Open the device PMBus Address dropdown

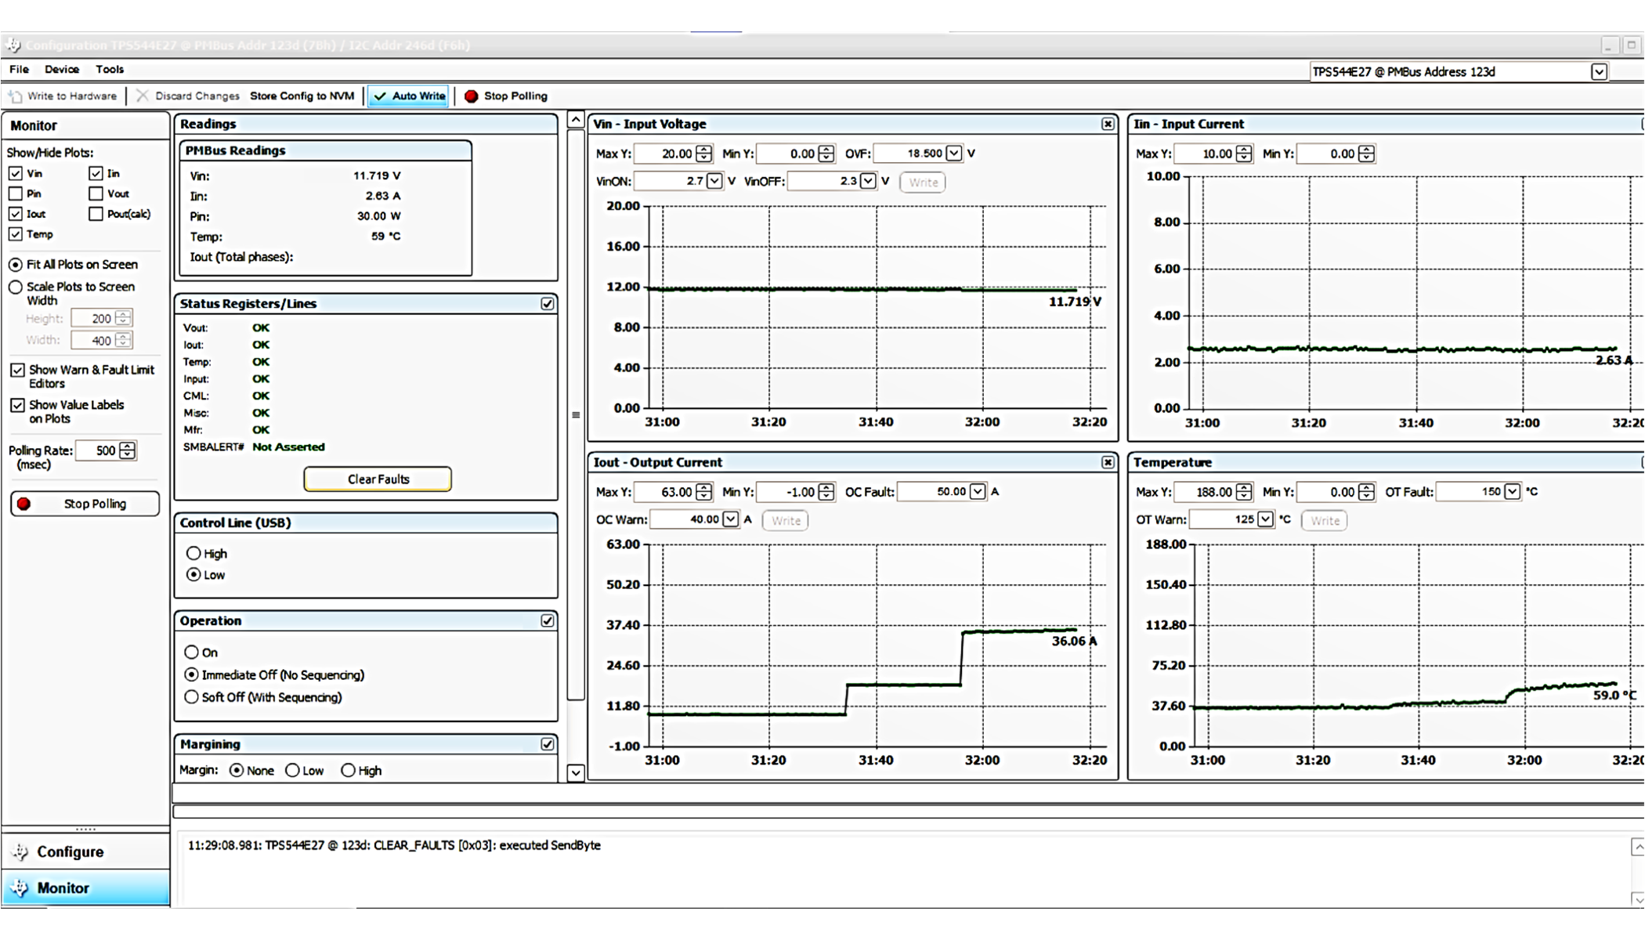point(1599,72)
